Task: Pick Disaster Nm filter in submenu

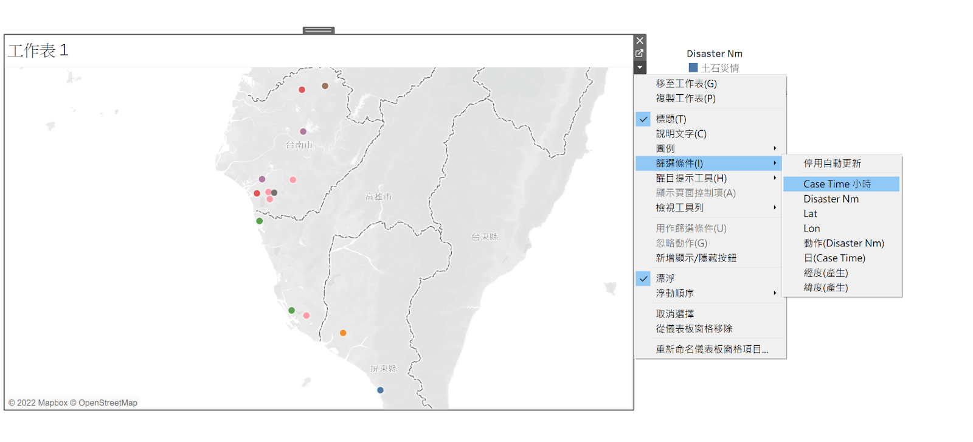Action: pyautogui.click(x=842, y=199)
